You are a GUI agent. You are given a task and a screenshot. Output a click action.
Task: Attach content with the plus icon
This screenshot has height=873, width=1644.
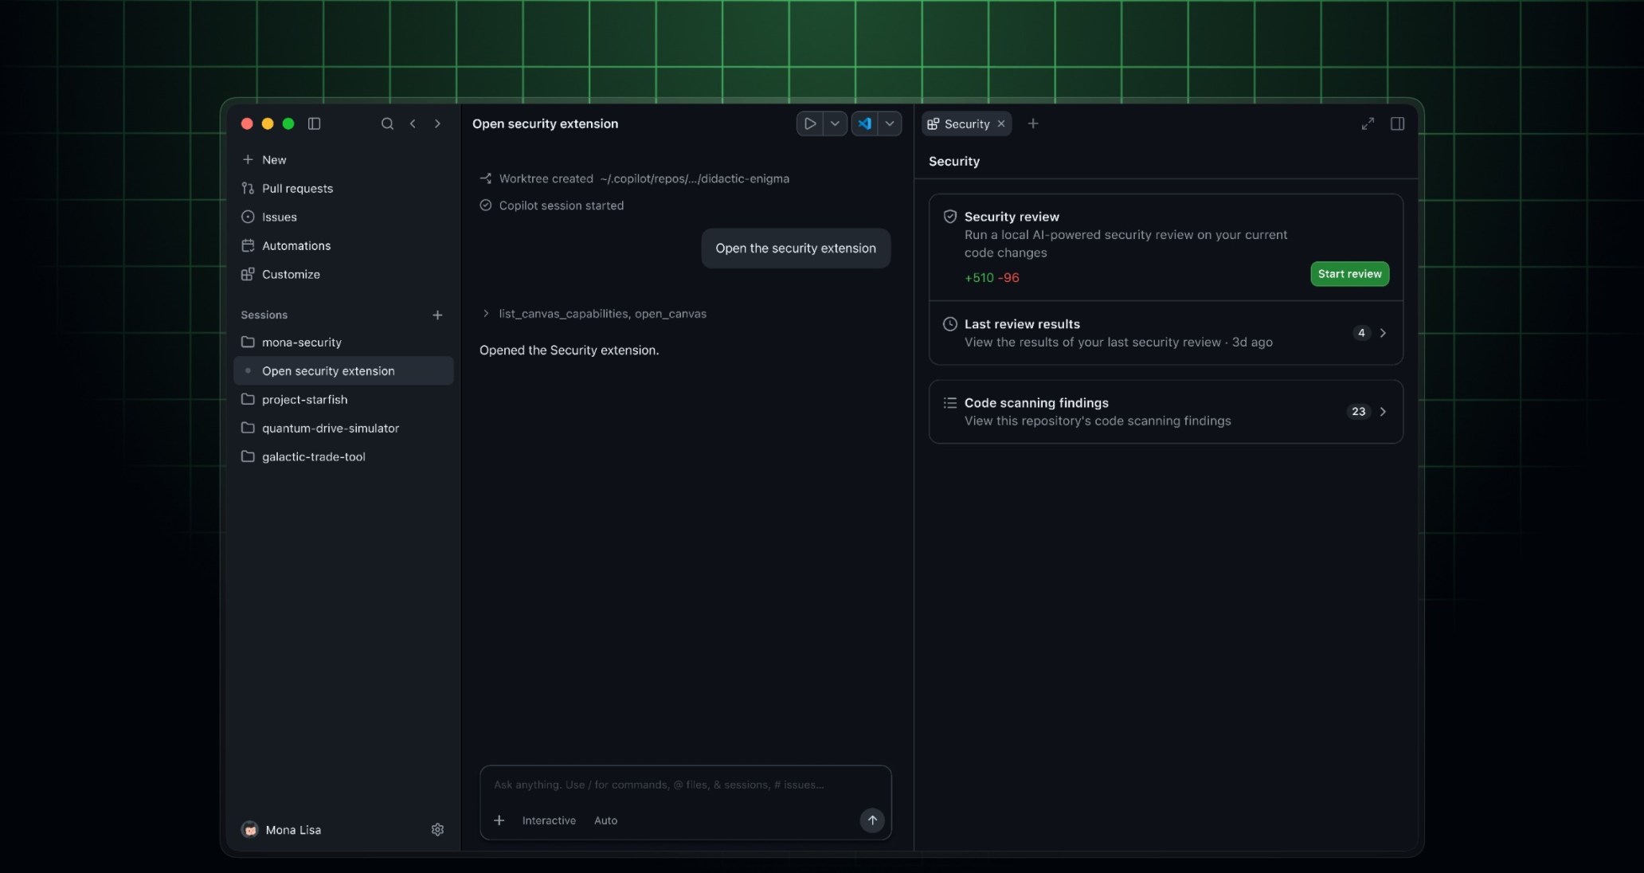pos(499,820)
